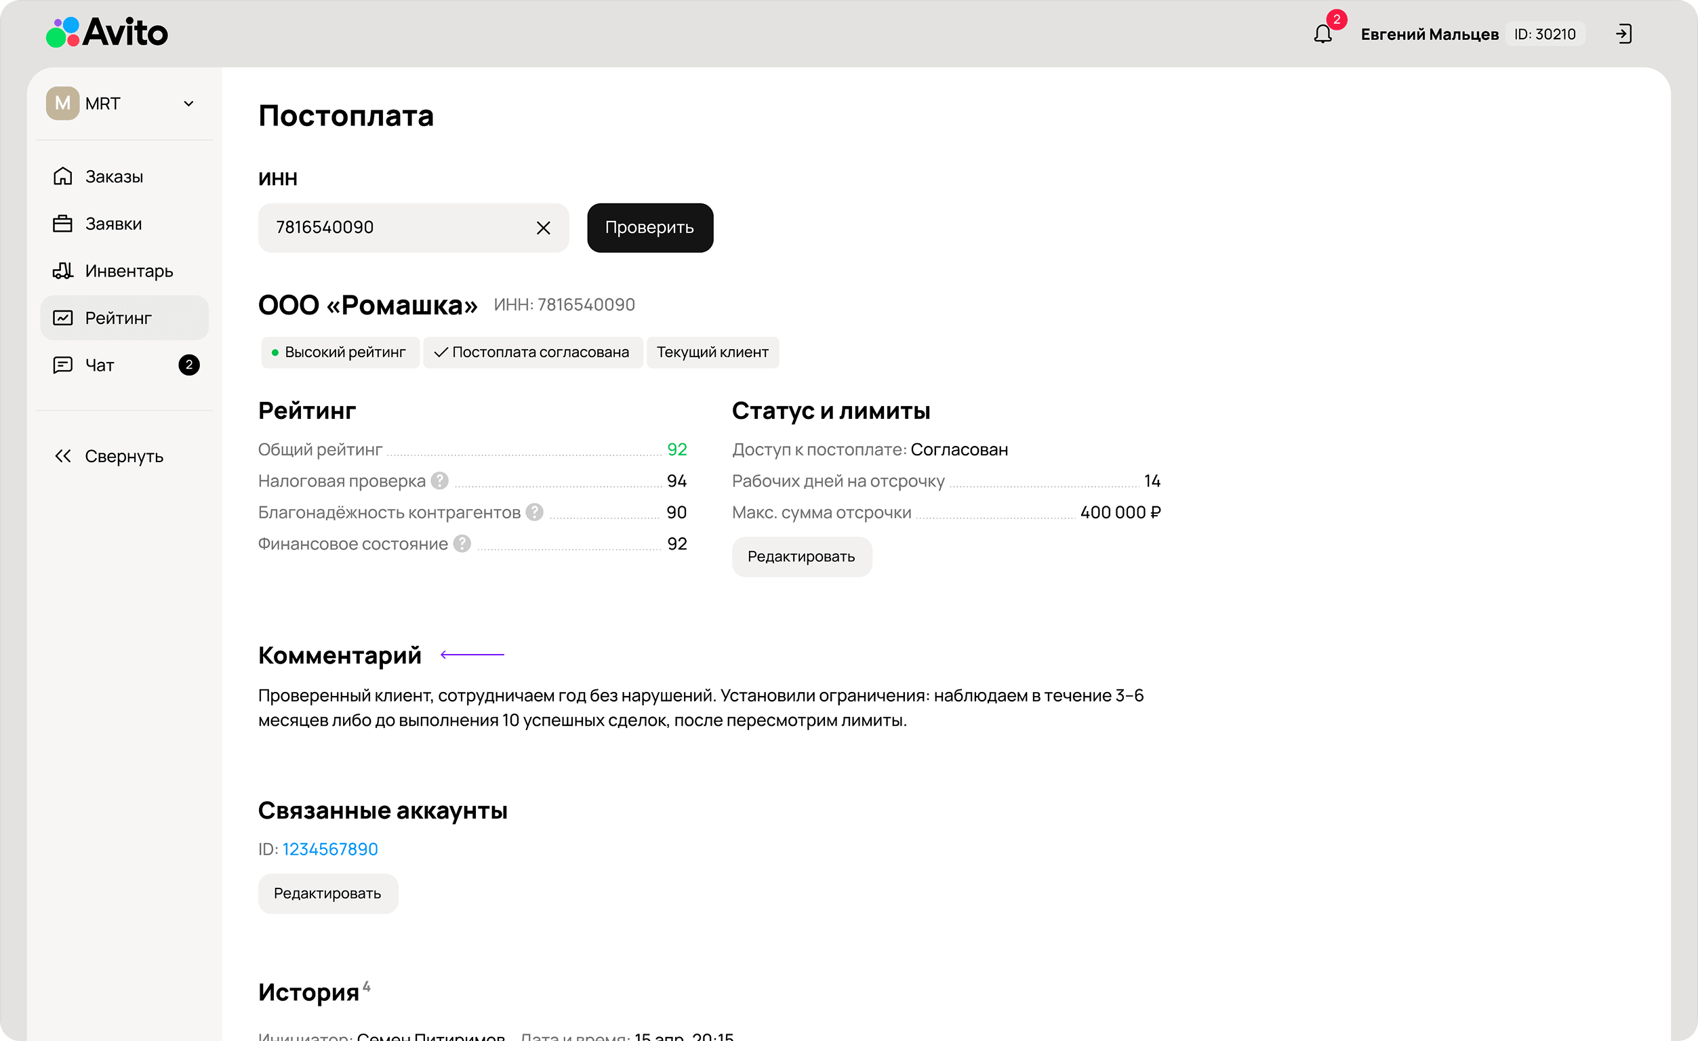Click the logout icon in header
1698x1041 pixels.
(x=1623, y=34)
